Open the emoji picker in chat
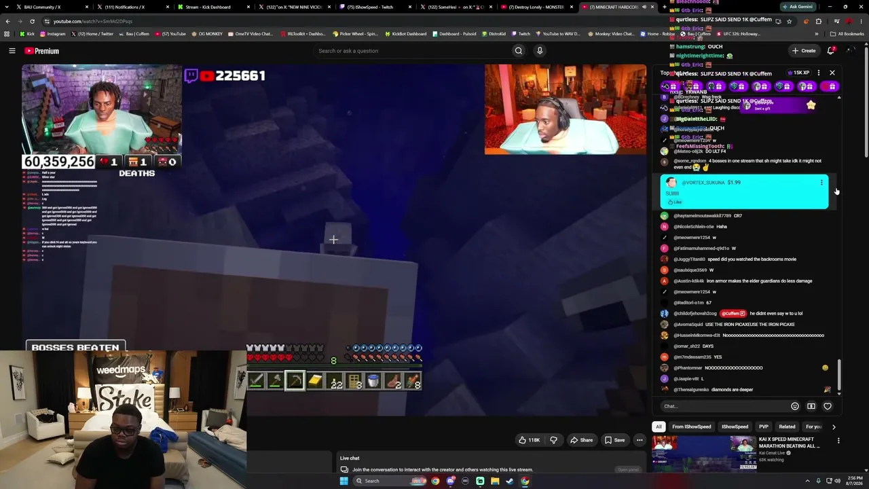Screen dimensions: 869x489 795,406
